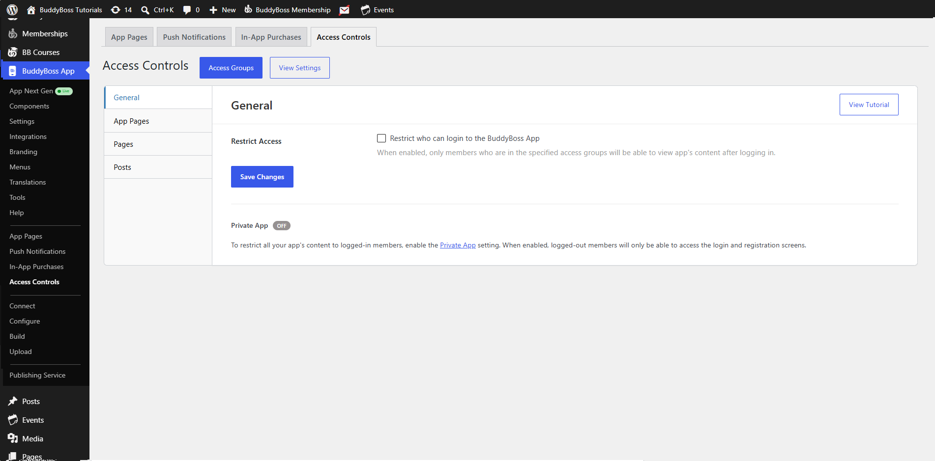Image resolution: width=935 pixels, height=461 pixels.
Task: Open Settings under BuddyBoss App
Action: tap(22, 121)
